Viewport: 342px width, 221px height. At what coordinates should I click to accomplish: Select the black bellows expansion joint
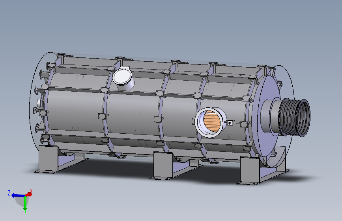(294, 118)
